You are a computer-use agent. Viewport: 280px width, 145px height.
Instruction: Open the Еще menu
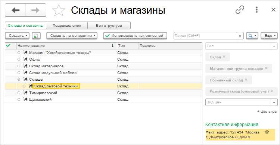(269, 36)
